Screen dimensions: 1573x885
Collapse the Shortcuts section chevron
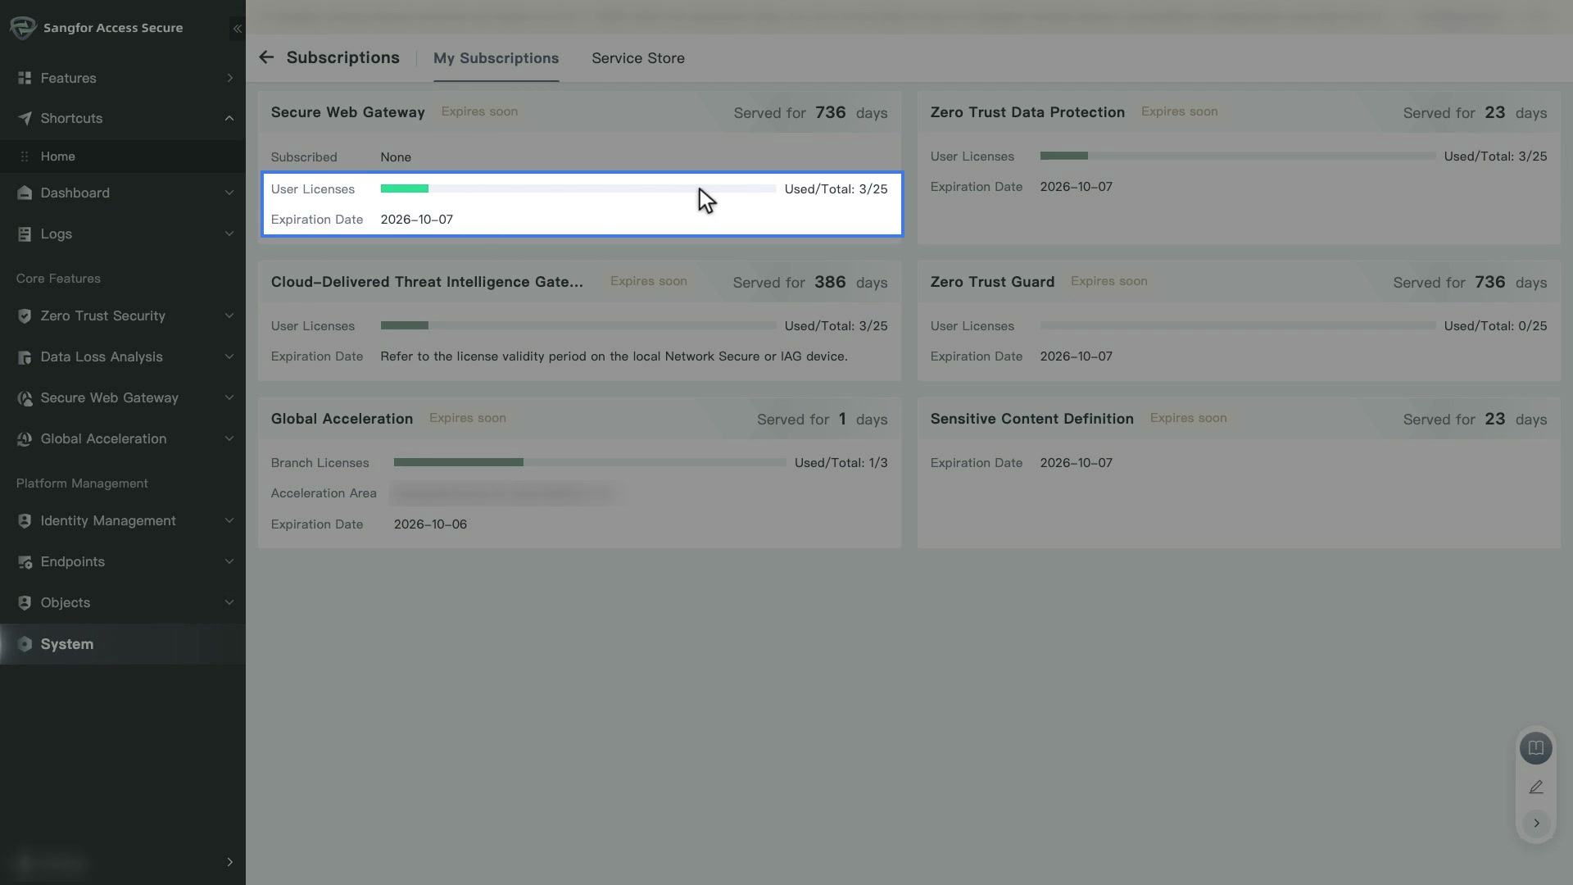point(229,118)
